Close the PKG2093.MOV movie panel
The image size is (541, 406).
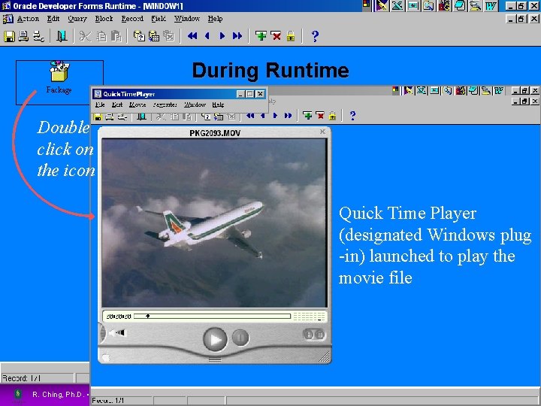point(322,132)
